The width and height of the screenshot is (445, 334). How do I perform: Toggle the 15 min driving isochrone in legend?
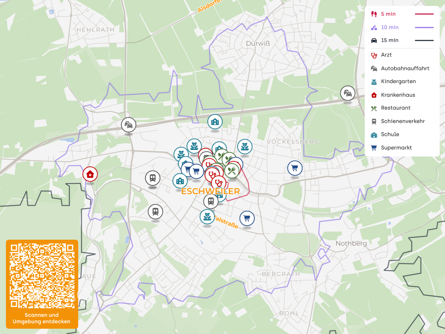pos(389,40)
